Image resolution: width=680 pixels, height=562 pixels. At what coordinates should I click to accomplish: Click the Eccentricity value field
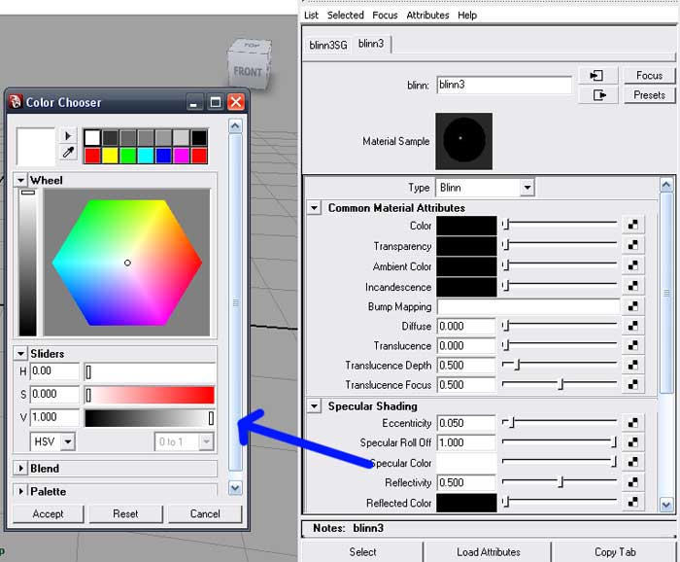(465, 423)
